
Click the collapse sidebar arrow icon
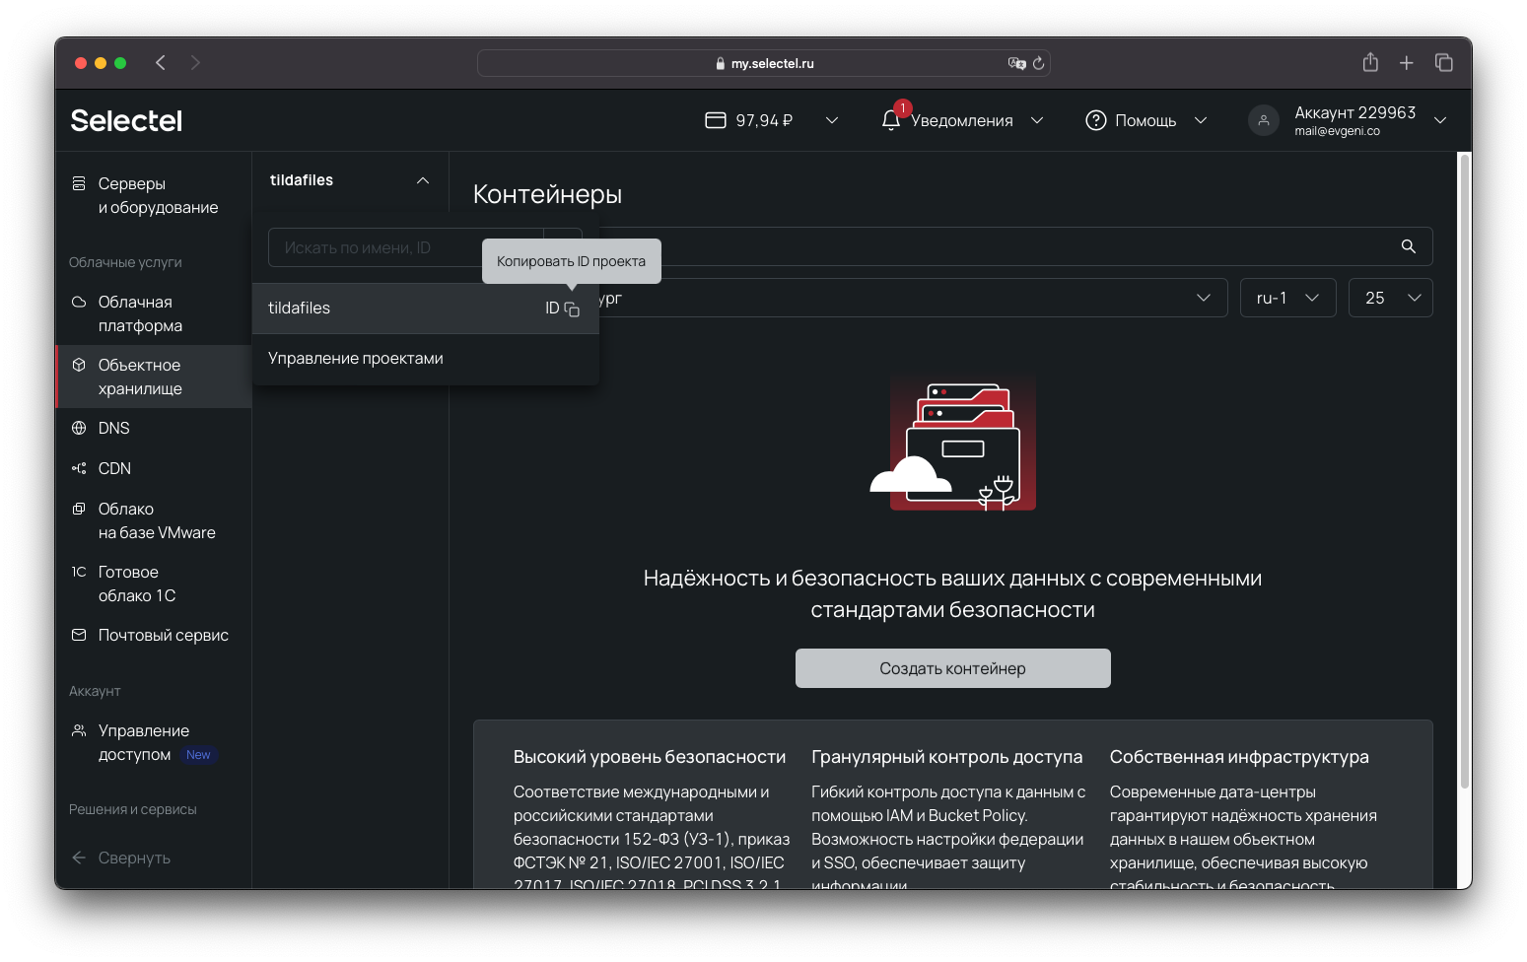[x=79, y=858]
